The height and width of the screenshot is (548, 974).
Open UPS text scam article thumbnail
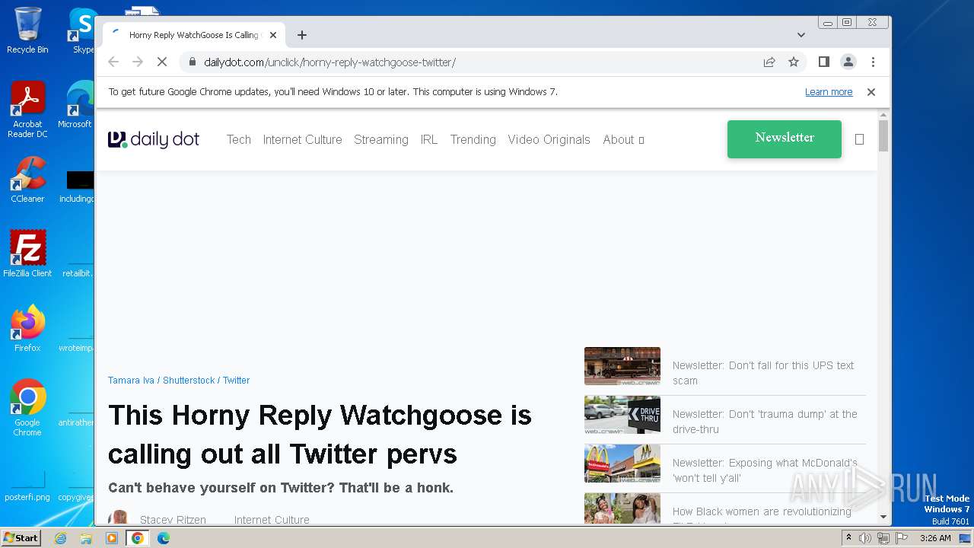(622, 366)
